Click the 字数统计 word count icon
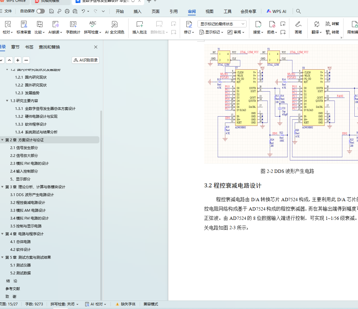The image size is (358, 309). [73, 24]
